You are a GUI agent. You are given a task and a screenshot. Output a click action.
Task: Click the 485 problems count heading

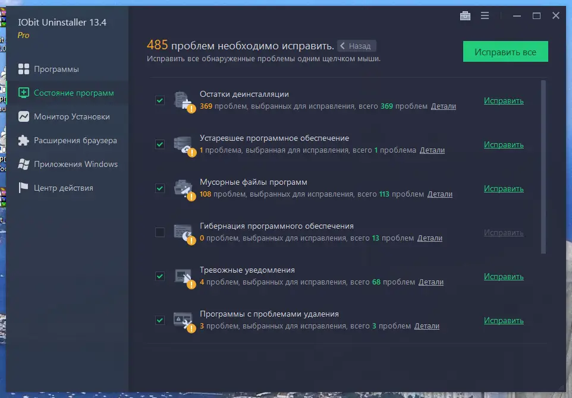tap(240, 46)
